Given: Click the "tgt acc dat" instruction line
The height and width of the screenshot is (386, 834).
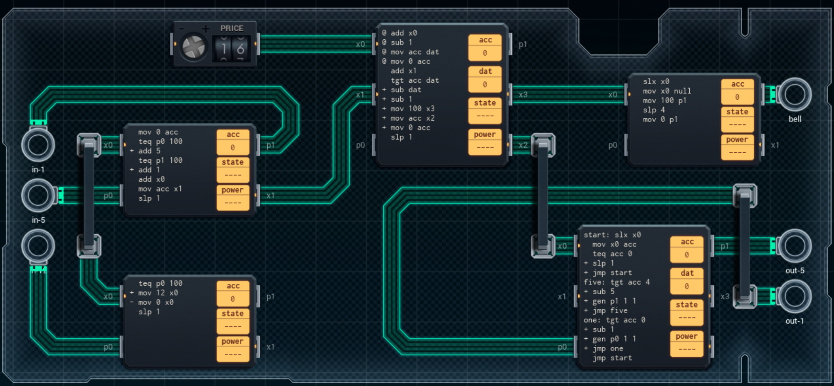Looking at the screenshot, I should click(414, 80).
